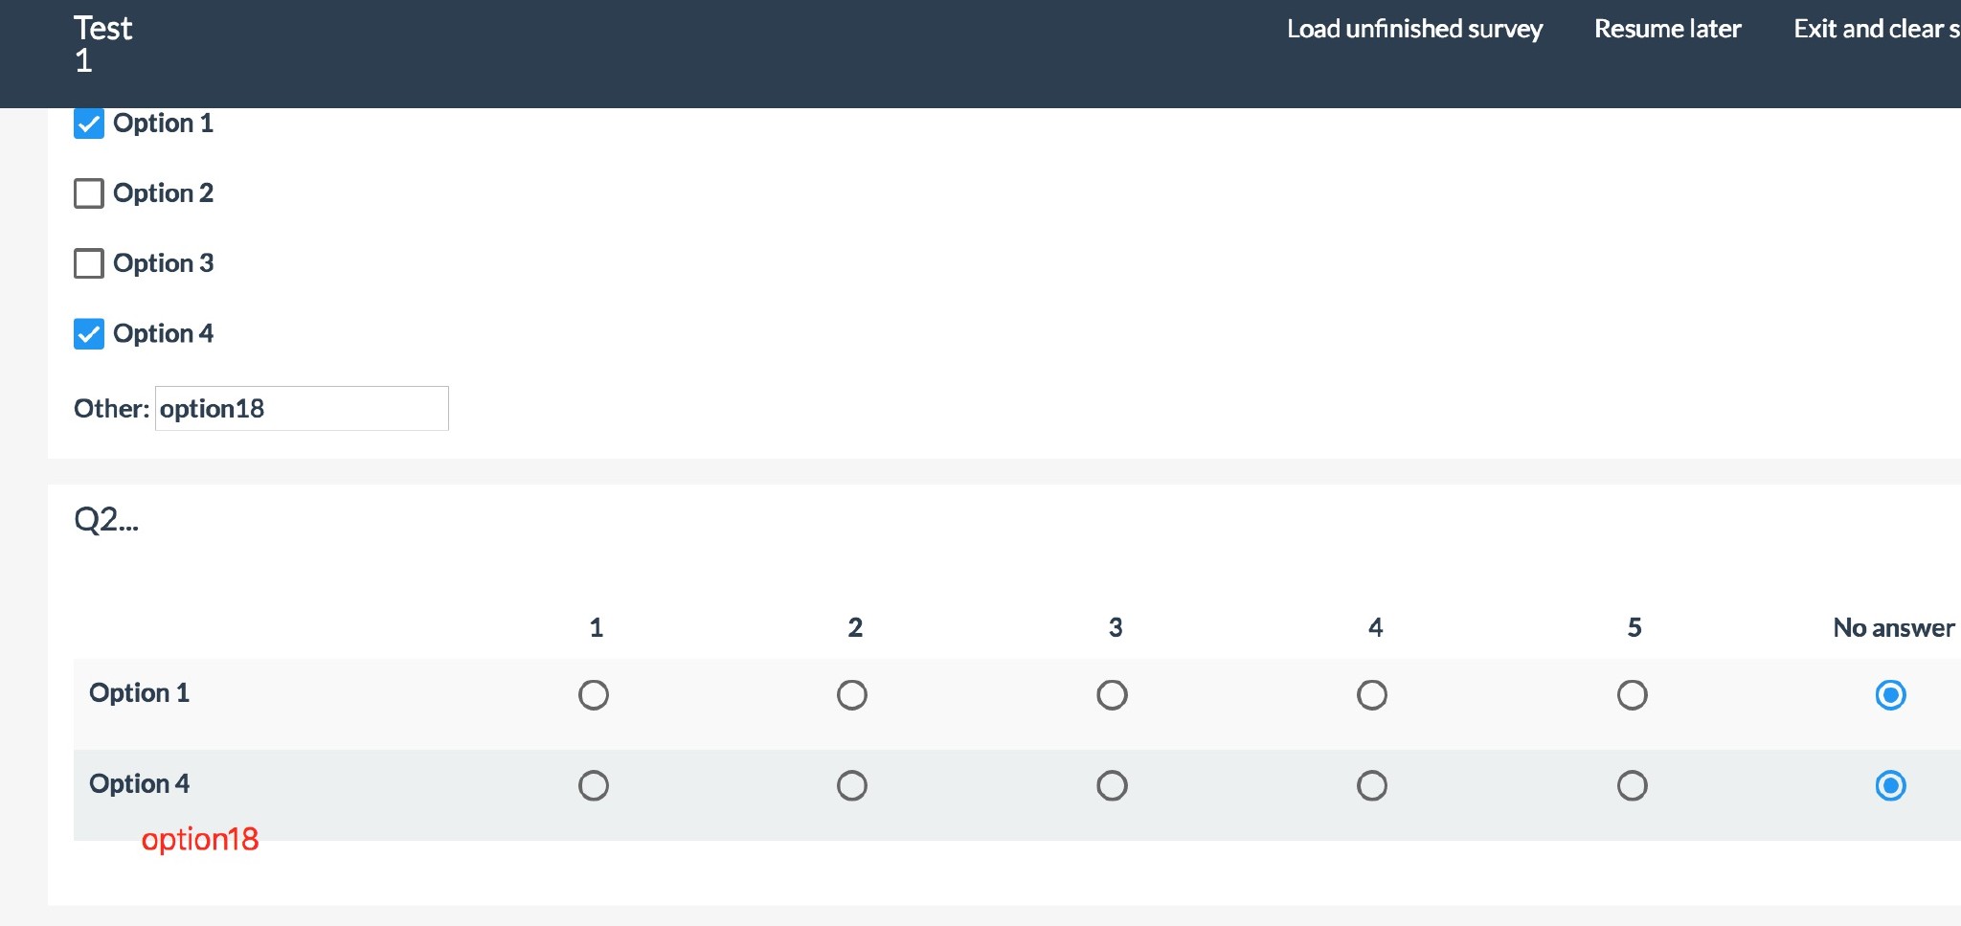The image size is (1961, 926).
Task: Check the Option 3 checkbox
Action: [89, 263]
